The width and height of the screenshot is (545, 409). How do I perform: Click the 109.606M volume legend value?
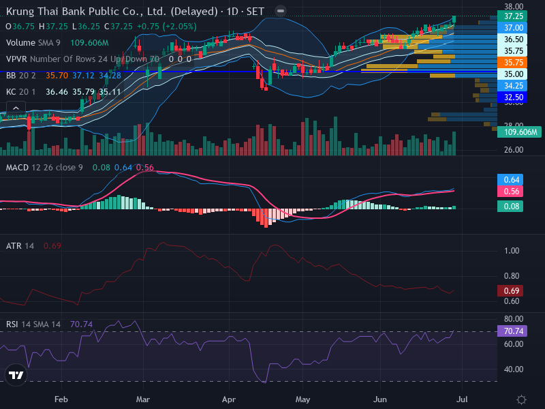click(89, 43)
